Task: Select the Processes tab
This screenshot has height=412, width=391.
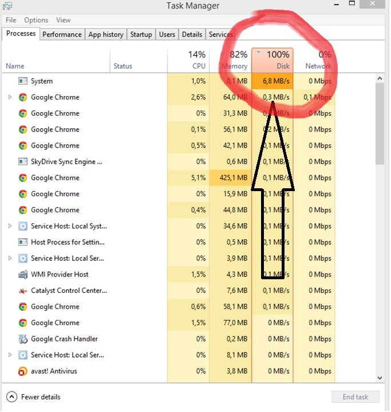Action: pyautogui.click(x=21, y=34)
